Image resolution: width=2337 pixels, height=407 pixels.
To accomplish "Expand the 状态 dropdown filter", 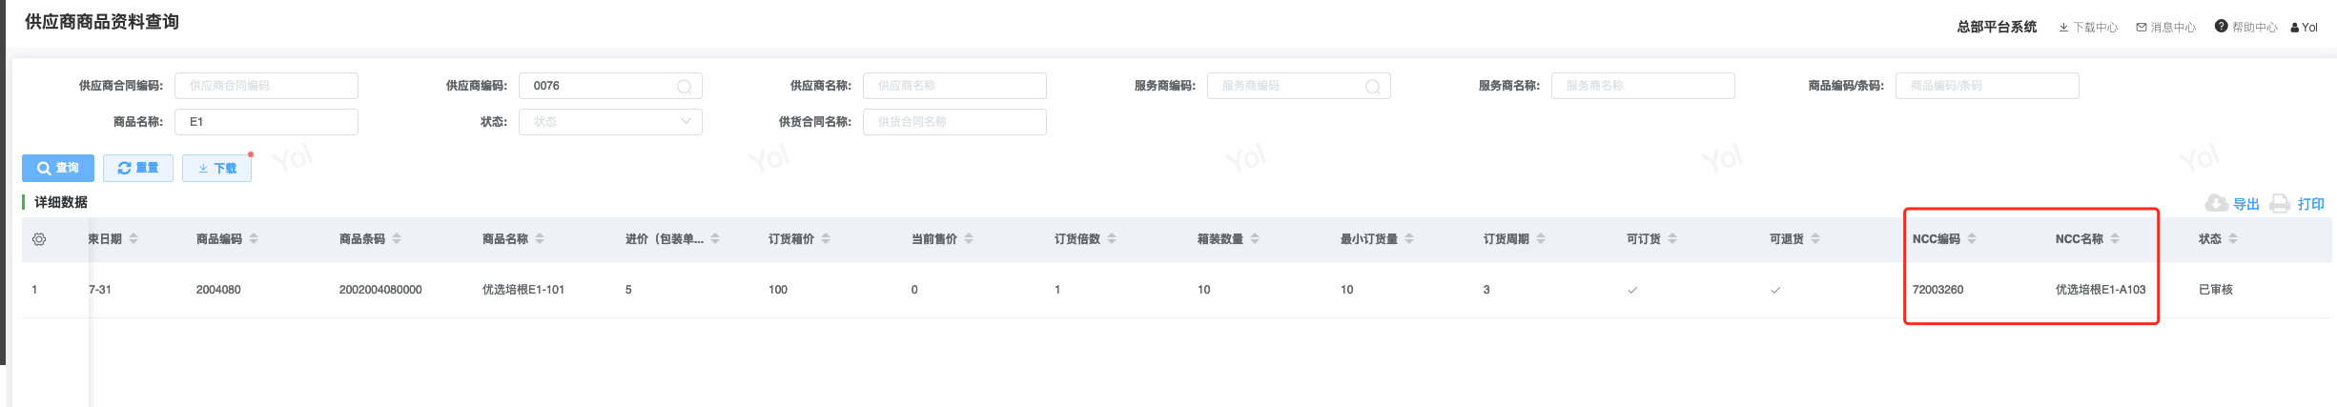I will (x=610, y=122).
